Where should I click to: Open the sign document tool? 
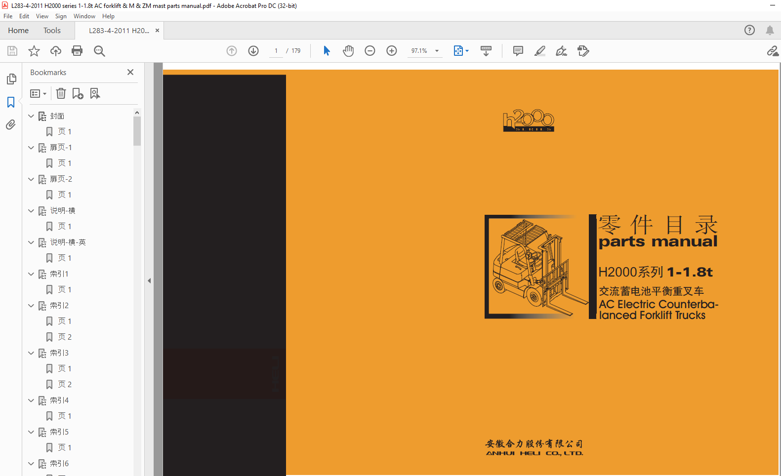562,51
